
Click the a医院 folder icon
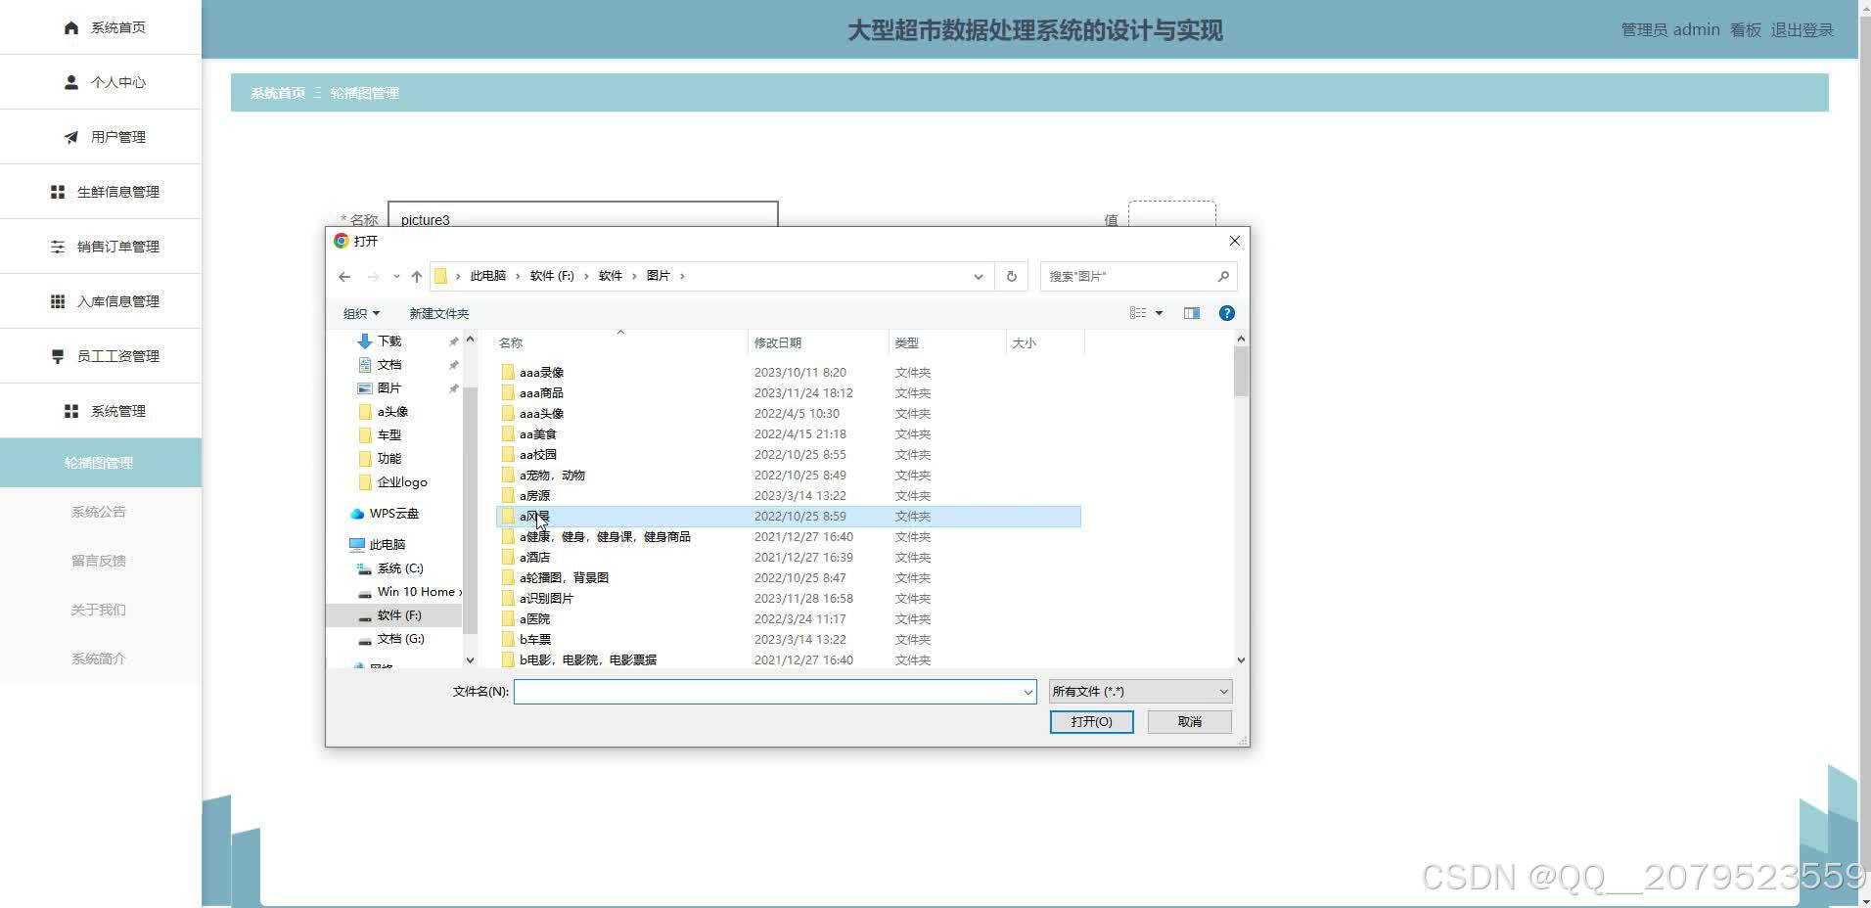tap(508, 618)
